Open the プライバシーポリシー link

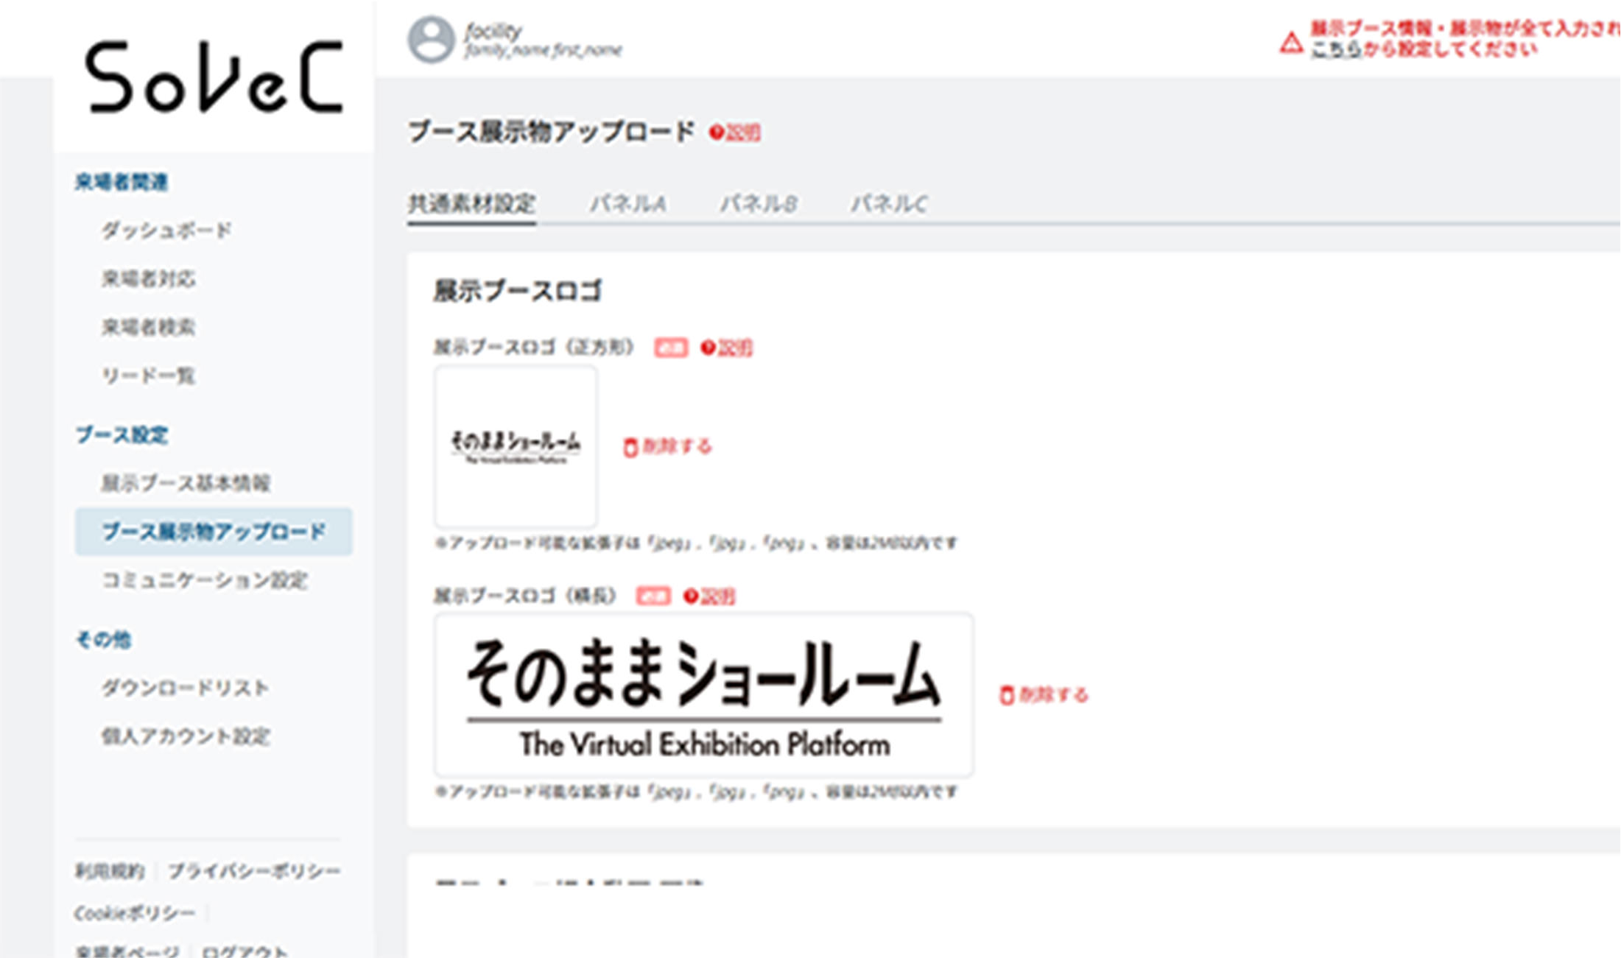(254, 872)
